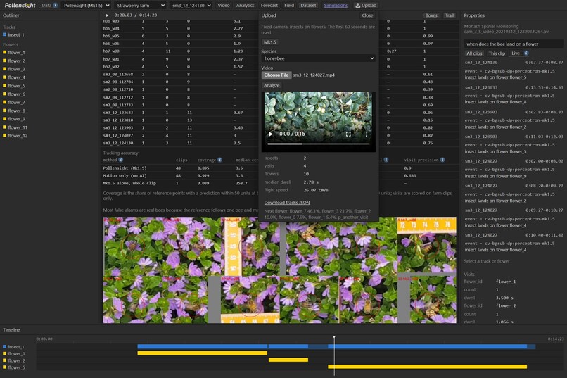The image size is (567, 378).
Task: Select insect_1 track in Outliner
Action: click(x=16, y=35)
